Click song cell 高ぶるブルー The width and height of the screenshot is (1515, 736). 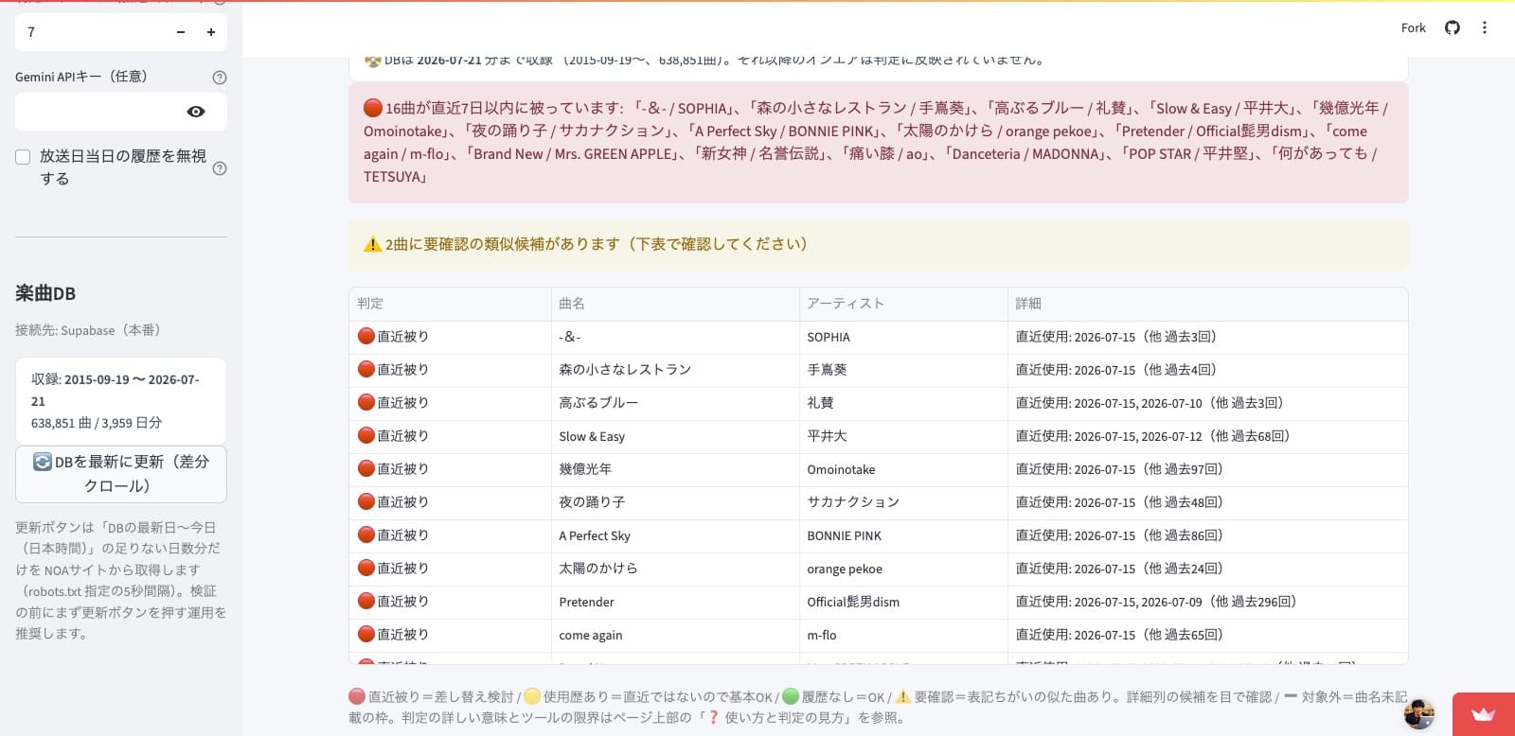pos(675,403)
